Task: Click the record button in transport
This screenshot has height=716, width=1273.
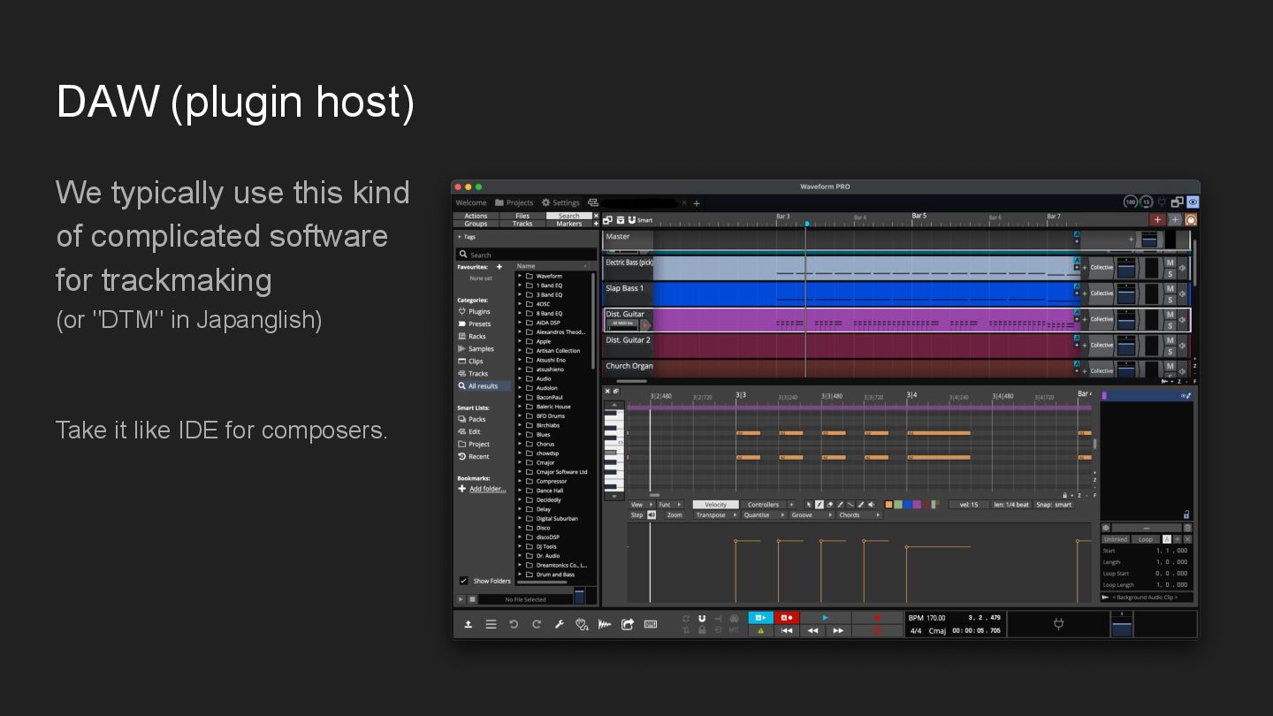Action: (877, 618)
